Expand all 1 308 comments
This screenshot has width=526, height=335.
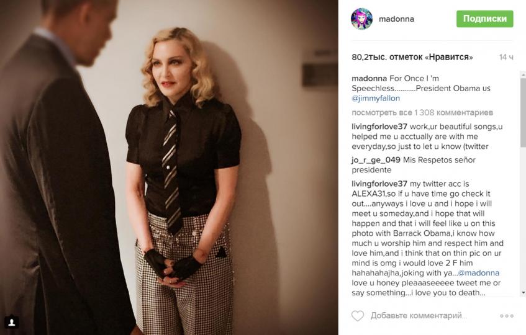[422, 112]
